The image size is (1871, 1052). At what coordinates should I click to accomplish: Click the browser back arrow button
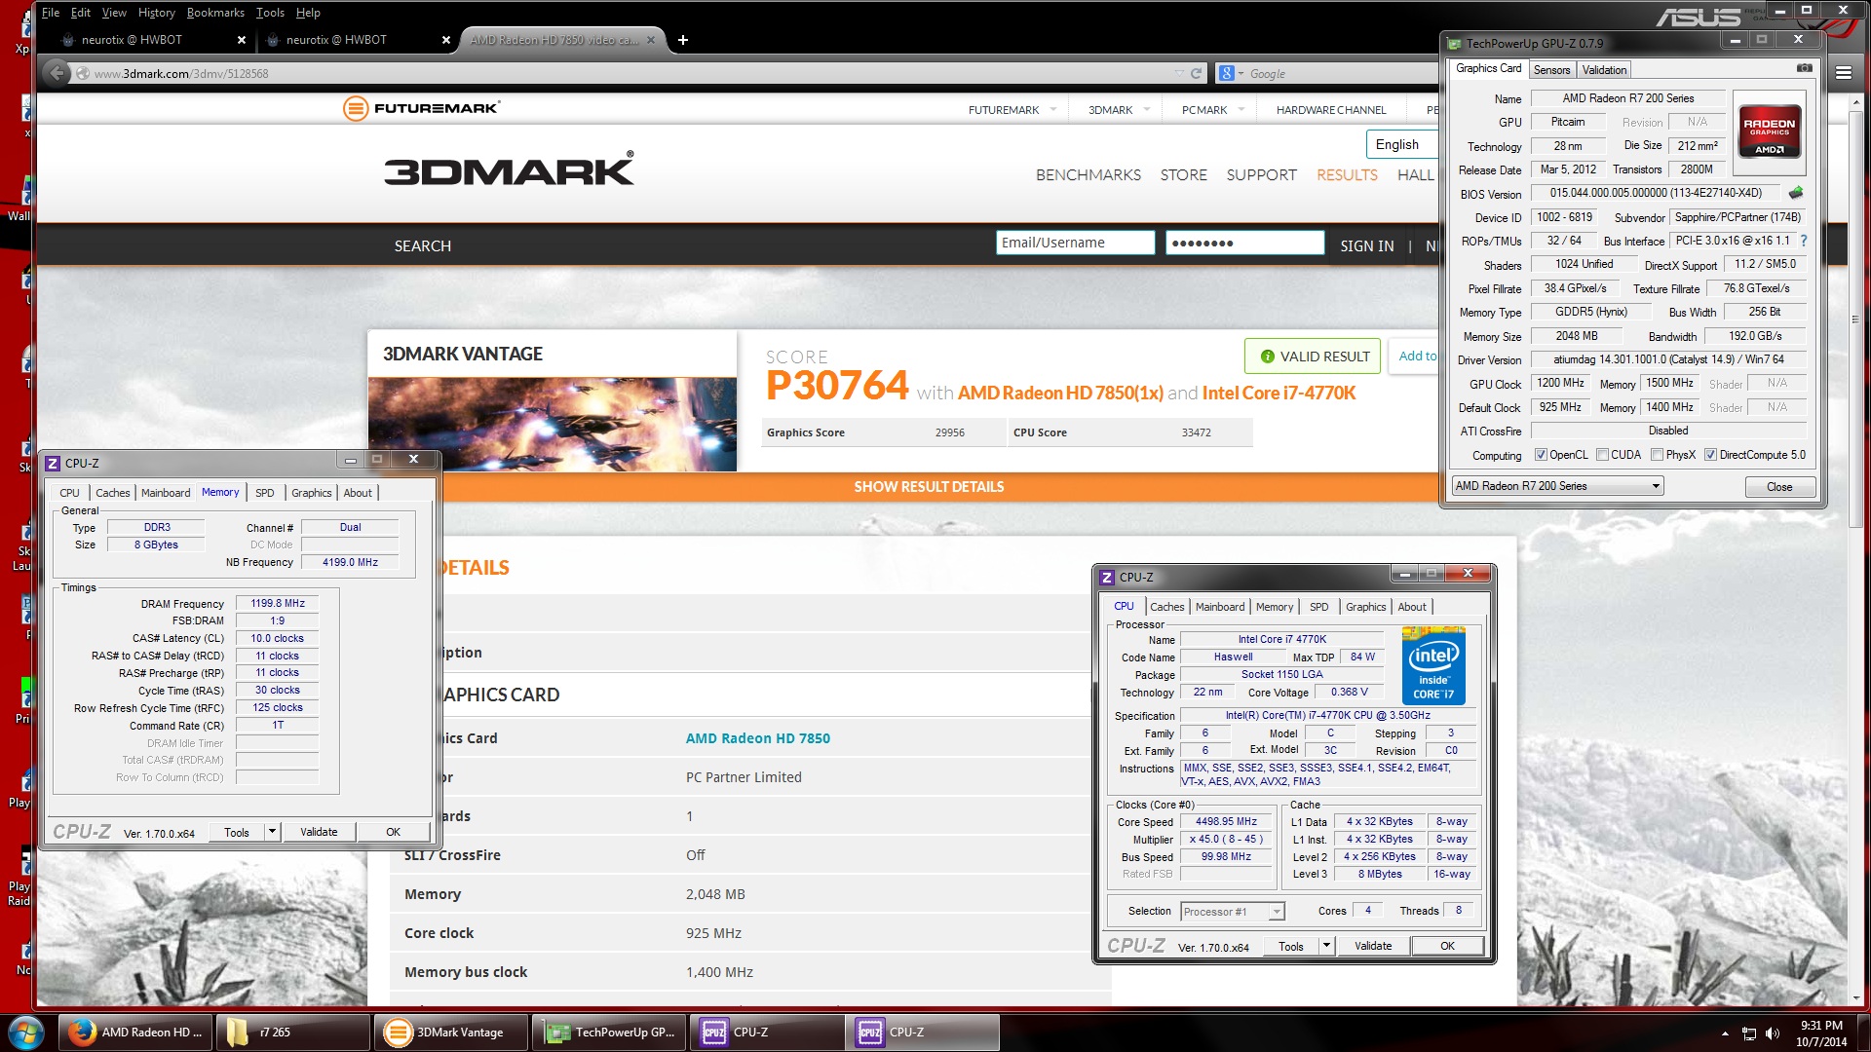(x=57, y=73)
